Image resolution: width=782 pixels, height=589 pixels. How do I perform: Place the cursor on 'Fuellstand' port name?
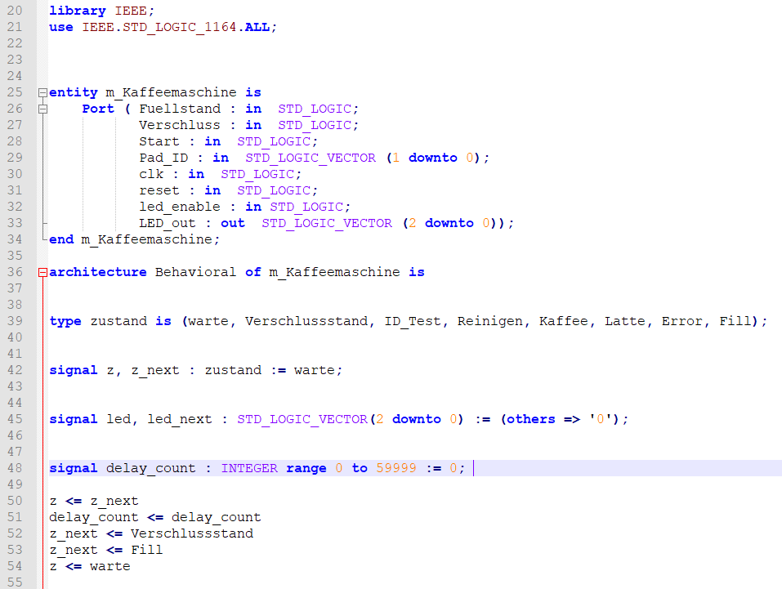(x=180, y=109)
